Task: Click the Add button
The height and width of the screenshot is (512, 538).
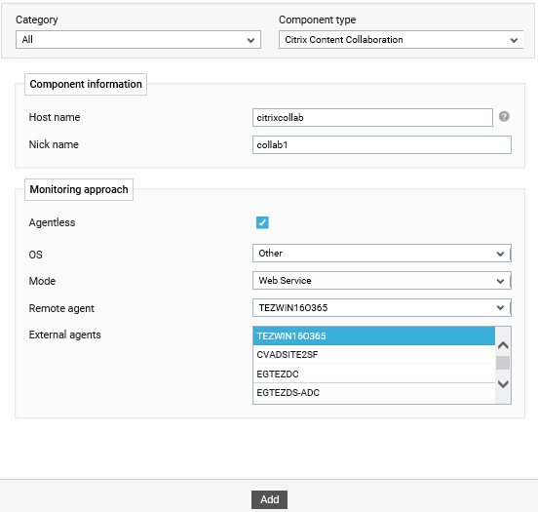Action: (269, 499)
